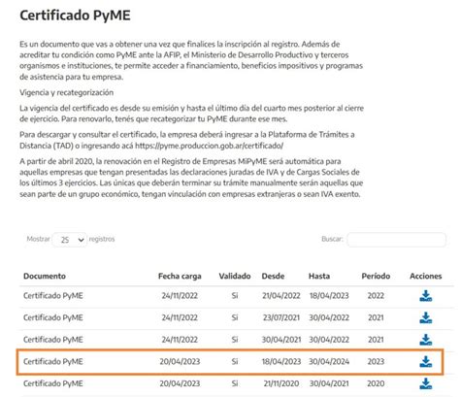Viewport: 460px width, 397px height.
Task: Sort by the Período column header
Action: 376,276
